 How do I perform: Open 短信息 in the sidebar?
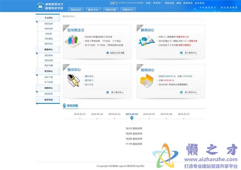click(49, 34)
